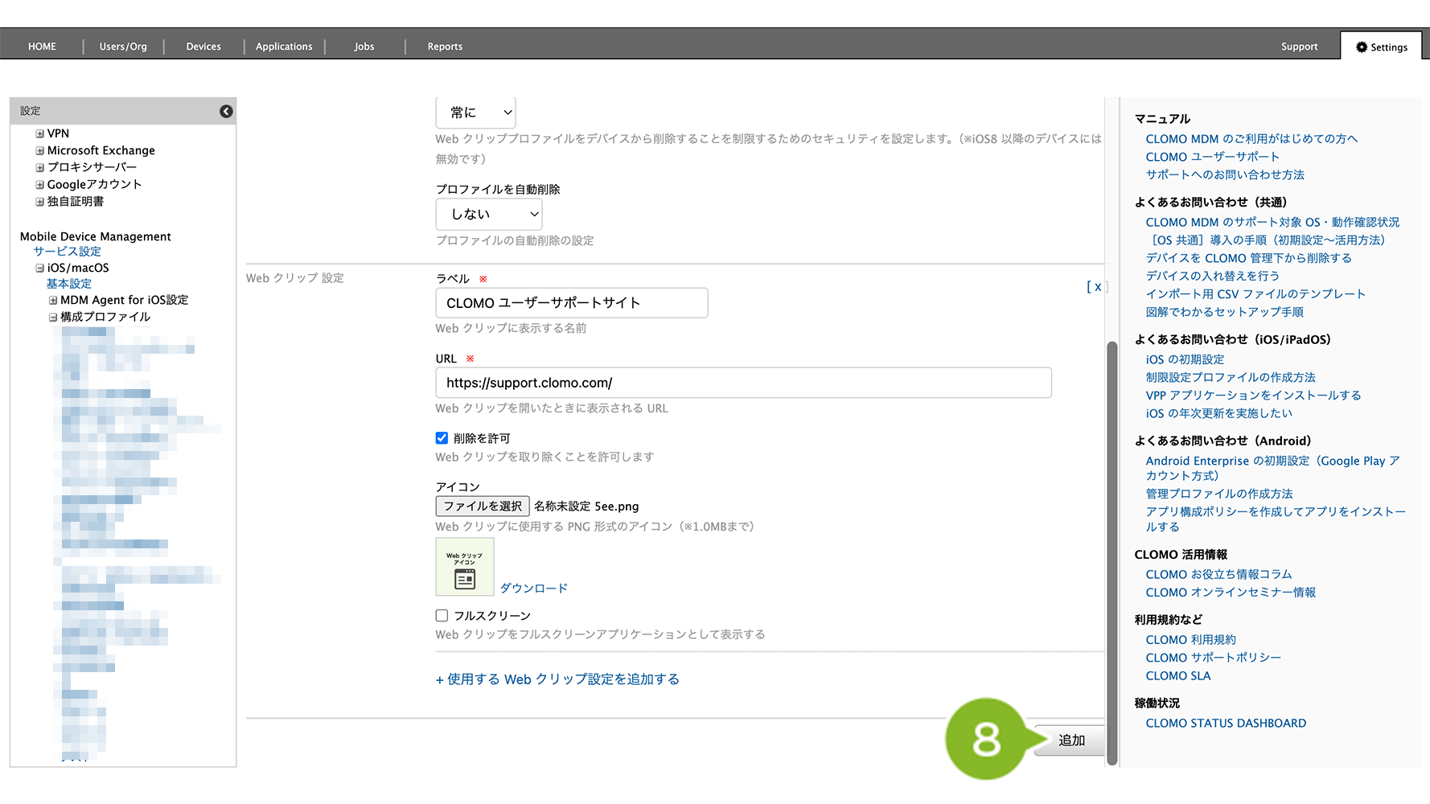This screenshot has height=804, width=1430.
Task: Click ファイルを選択 to choose icon file
Action: click(x=483, y=507)
